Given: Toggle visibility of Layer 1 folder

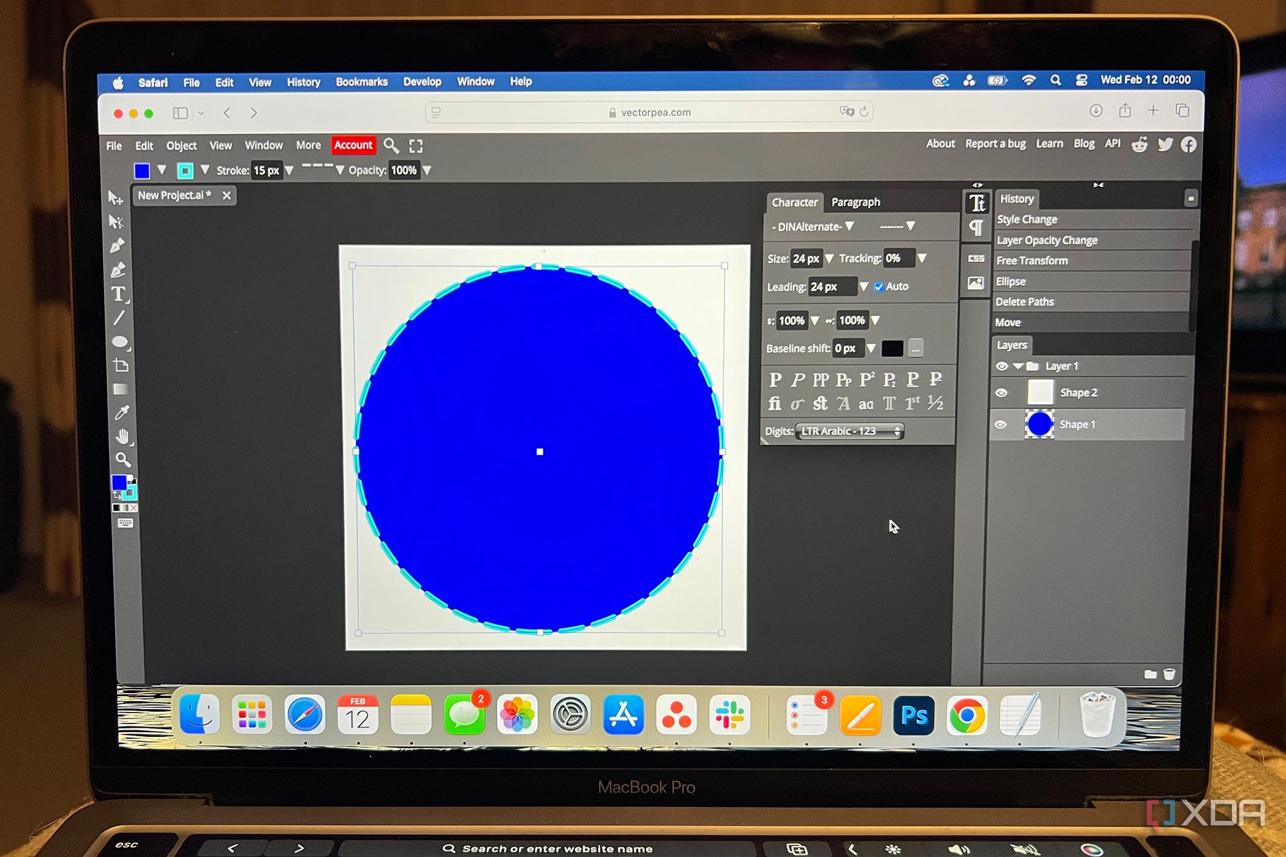Looking at the screenshot, I should pyautogui.click(x=1002, y=366).
